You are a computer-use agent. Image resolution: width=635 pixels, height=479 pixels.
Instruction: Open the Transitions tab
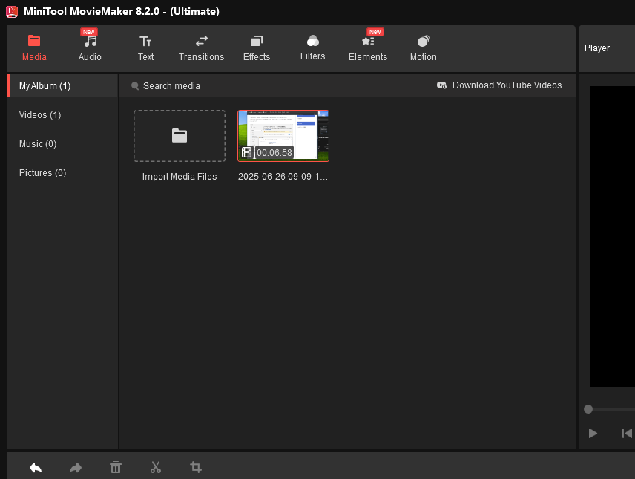point(201,48)
